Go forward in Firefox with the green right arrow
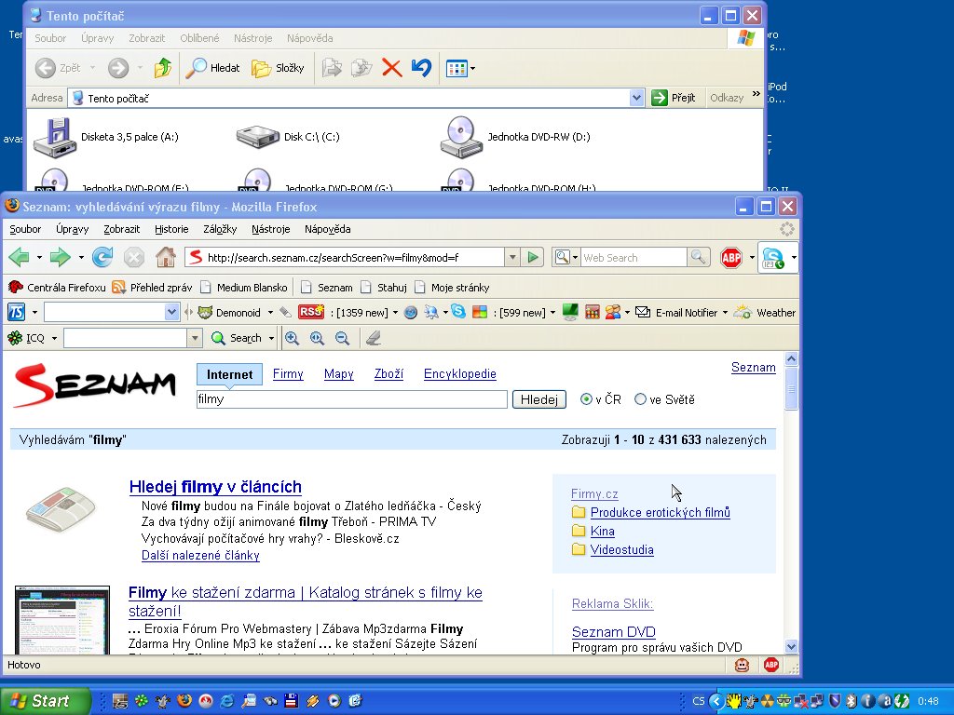 60,257
